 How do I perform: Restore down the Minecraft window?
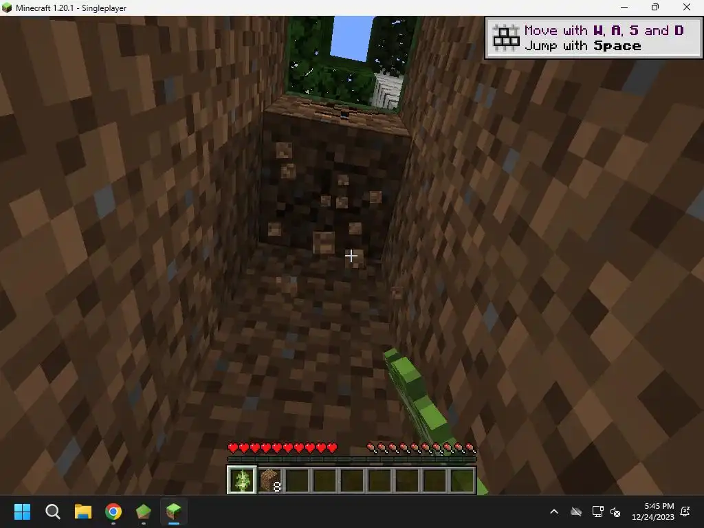pos(655,8)
